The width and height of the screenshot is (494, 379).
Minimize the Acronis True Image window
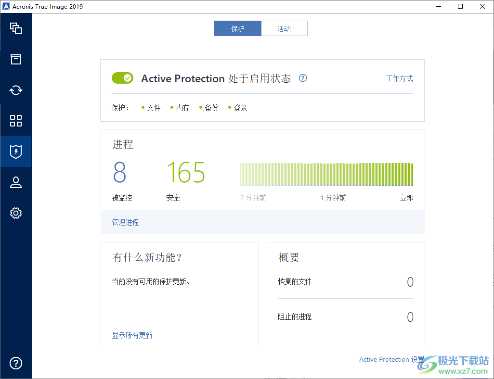tap(439, 6)
